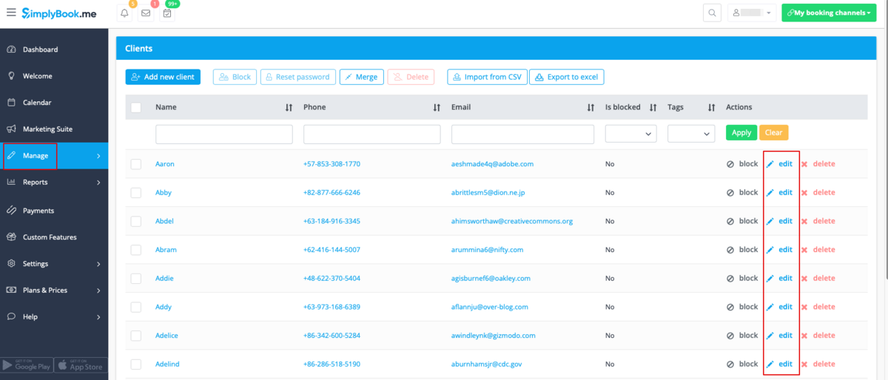888x380 pixels.
Task: Open the Is blocked filter dropdown
Action: [x=630, y=133]
